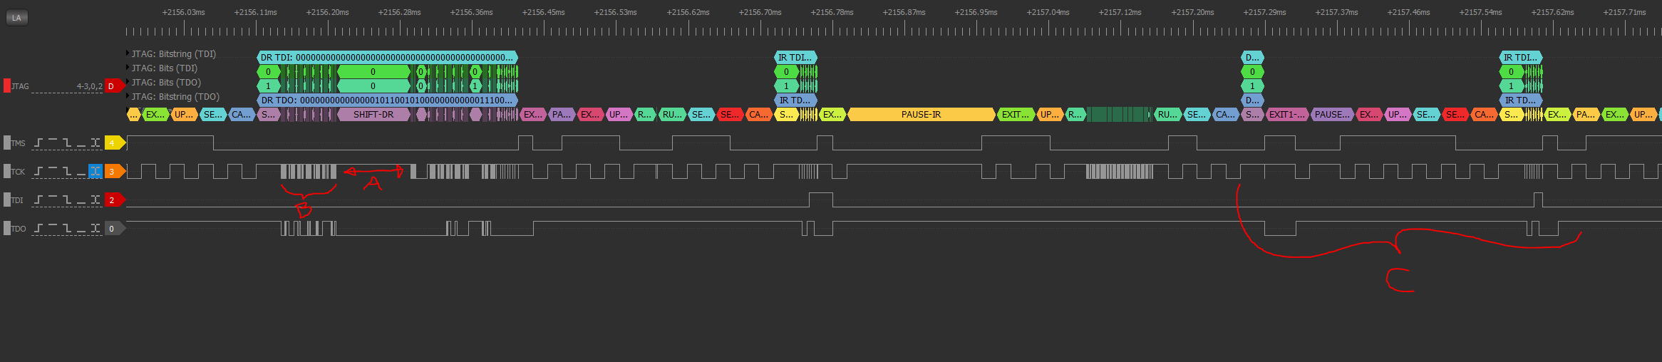This screenshot has height=362, width=1662.
Task: Set low level trigger on TDI channel
Action: (81, 200)
